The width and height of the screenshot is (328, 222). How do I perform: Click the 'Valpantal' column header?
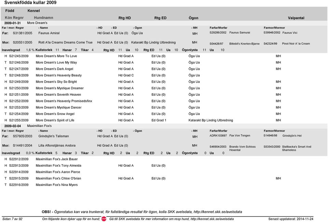[x=296, y=18]
